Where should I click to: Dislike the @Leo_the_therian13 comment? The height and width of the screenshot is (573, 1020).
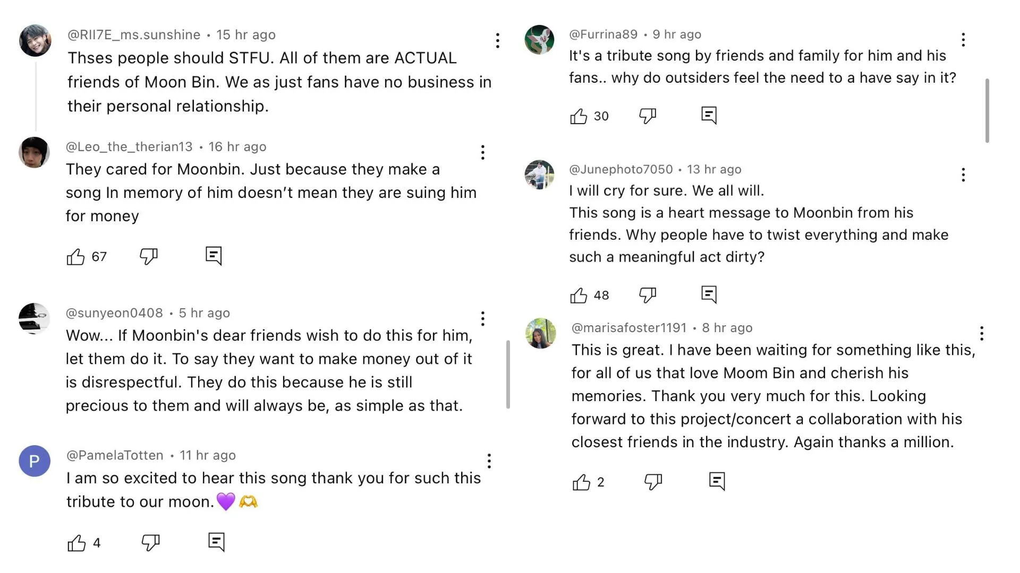pyautogui.click(x=149, y=256)
